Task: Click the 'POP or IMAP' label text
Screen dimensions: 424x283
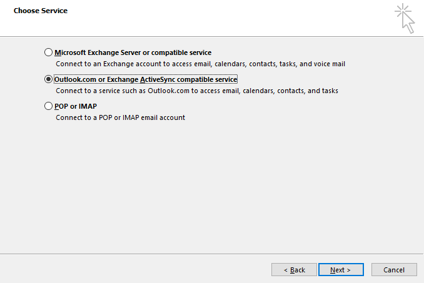Action: point(76,106)
